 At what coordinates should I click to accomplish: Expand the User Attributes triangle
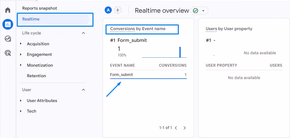coord(21,100)
